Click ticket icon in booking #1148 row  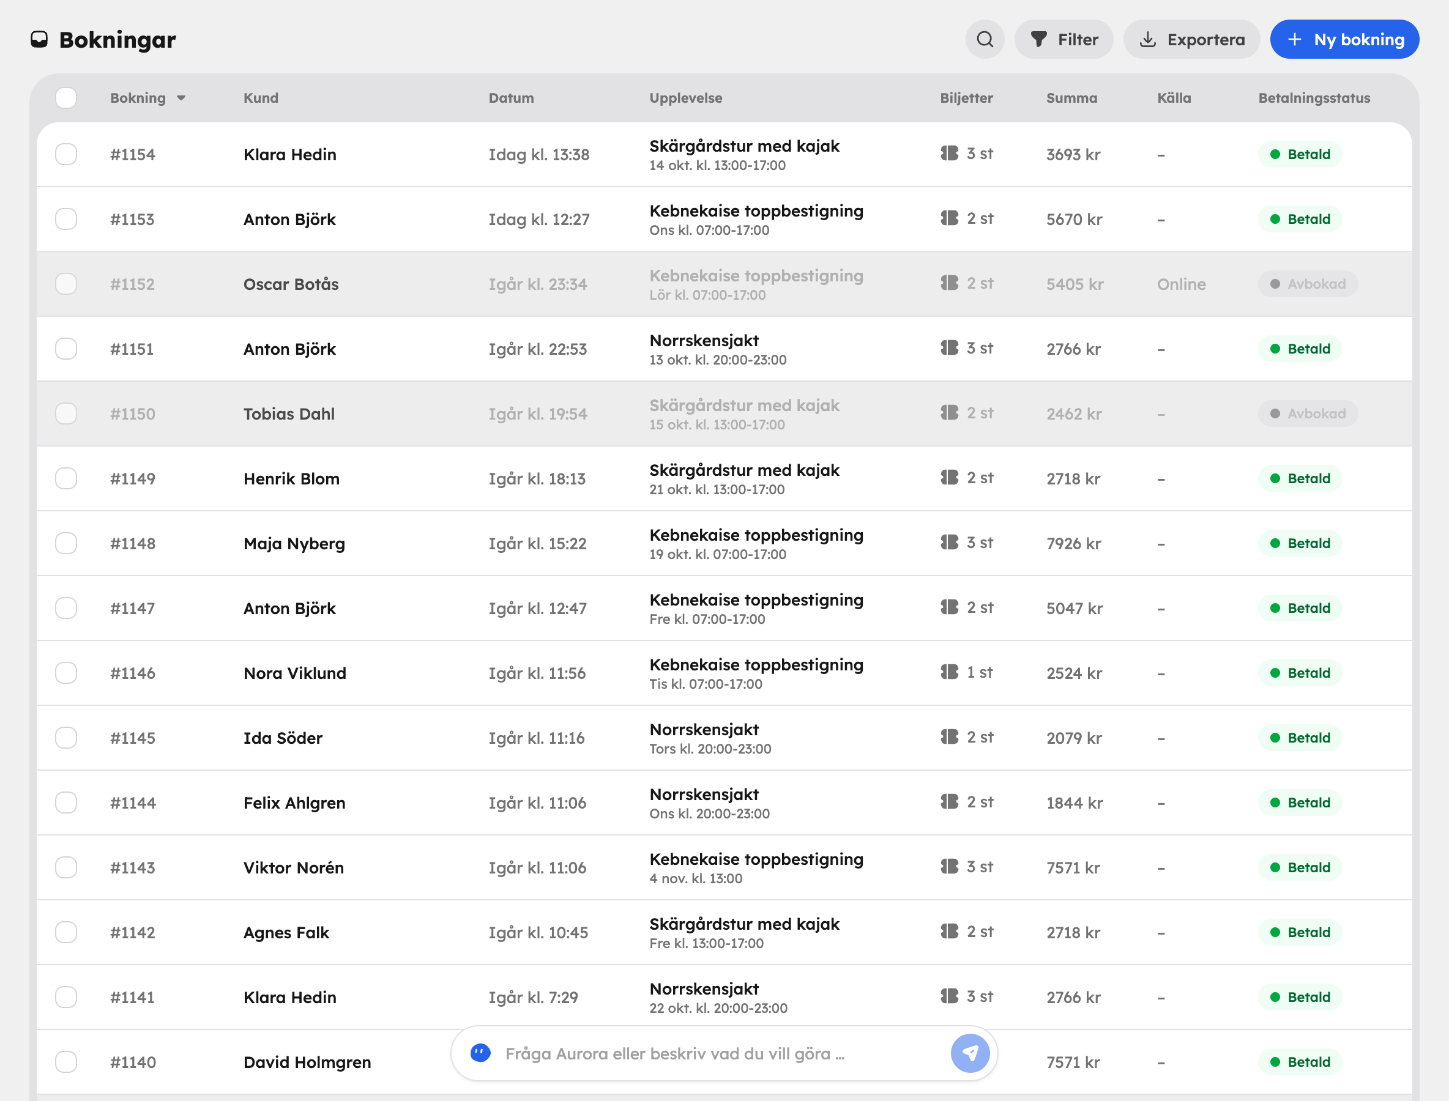point(950,543)
